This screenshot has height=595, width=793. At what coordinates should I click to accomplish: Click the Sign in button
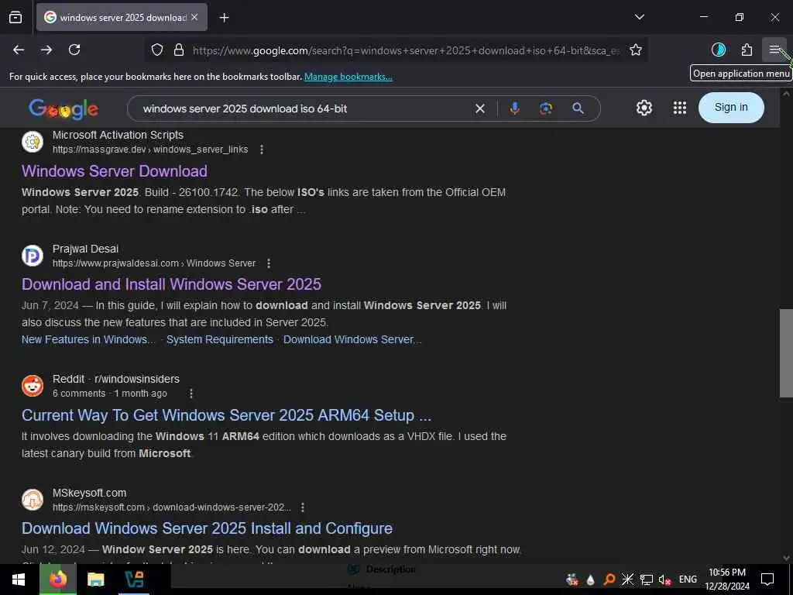pos(731,107)
